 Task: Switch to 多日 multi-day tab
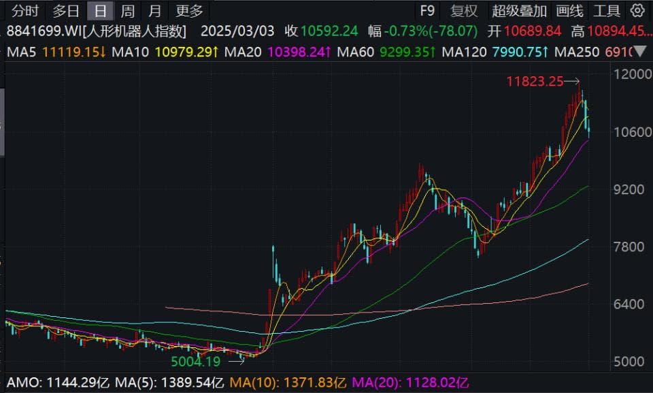tap(66, 11)
